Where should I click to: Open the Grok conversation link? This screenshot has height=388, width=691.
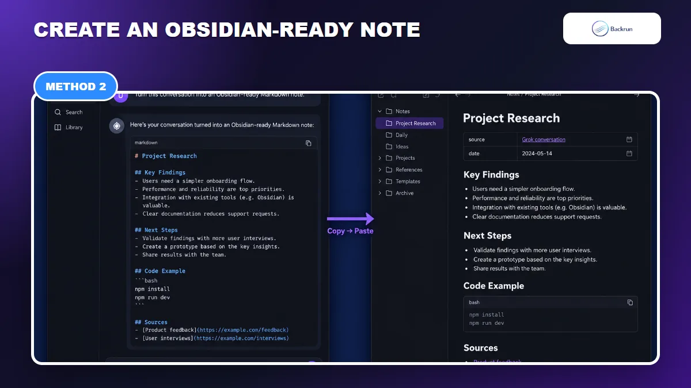pos(544,140)
